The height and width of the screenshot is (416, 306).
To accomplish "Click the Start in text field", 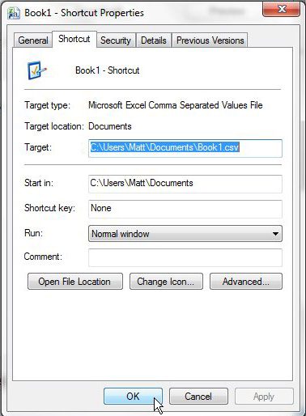I will (185, 184).
